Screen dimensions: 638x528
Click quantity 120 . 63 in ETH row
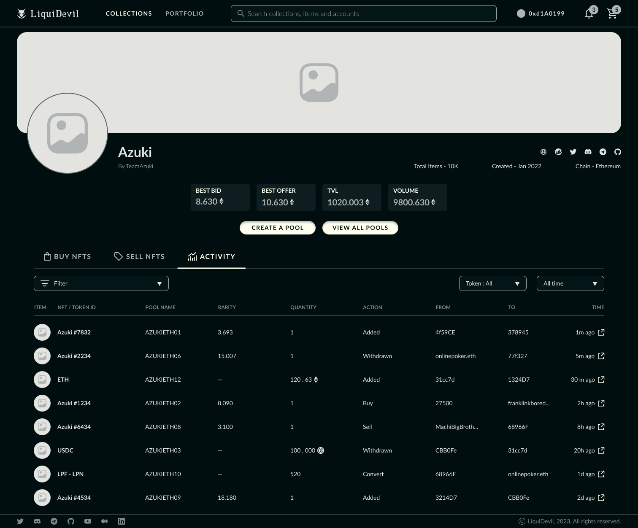pyautogui.click(x=304, y=380)
